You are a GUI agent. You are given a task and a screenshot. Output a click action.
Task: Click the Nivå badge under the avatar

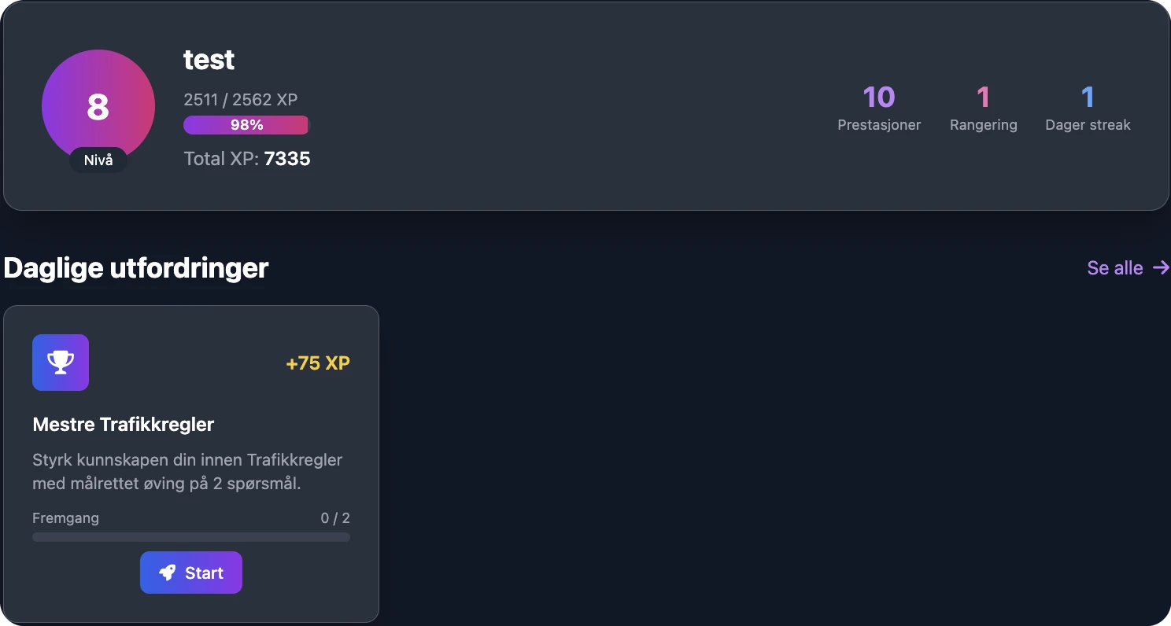click(x=98, y=160)
